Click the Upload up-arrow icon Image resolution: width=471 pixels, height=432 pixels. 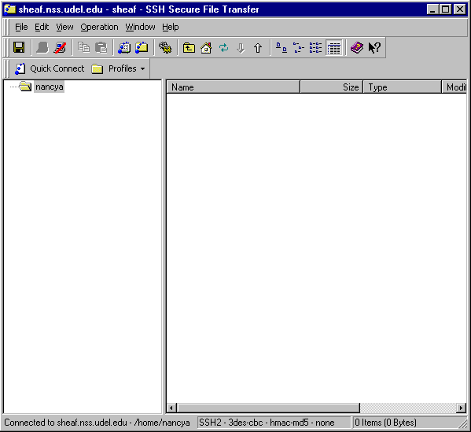[258, 47]
